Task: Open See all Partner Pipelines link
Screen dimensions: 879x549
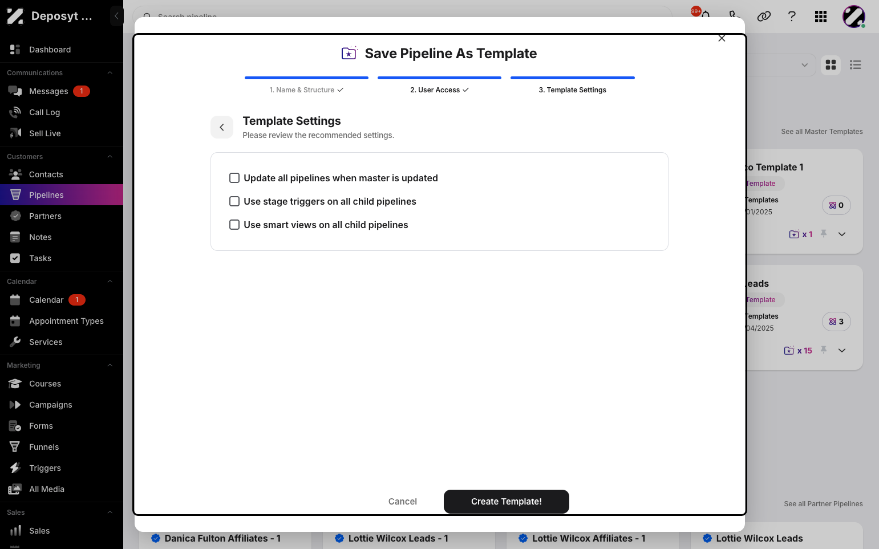Action: tap(823, 504)
